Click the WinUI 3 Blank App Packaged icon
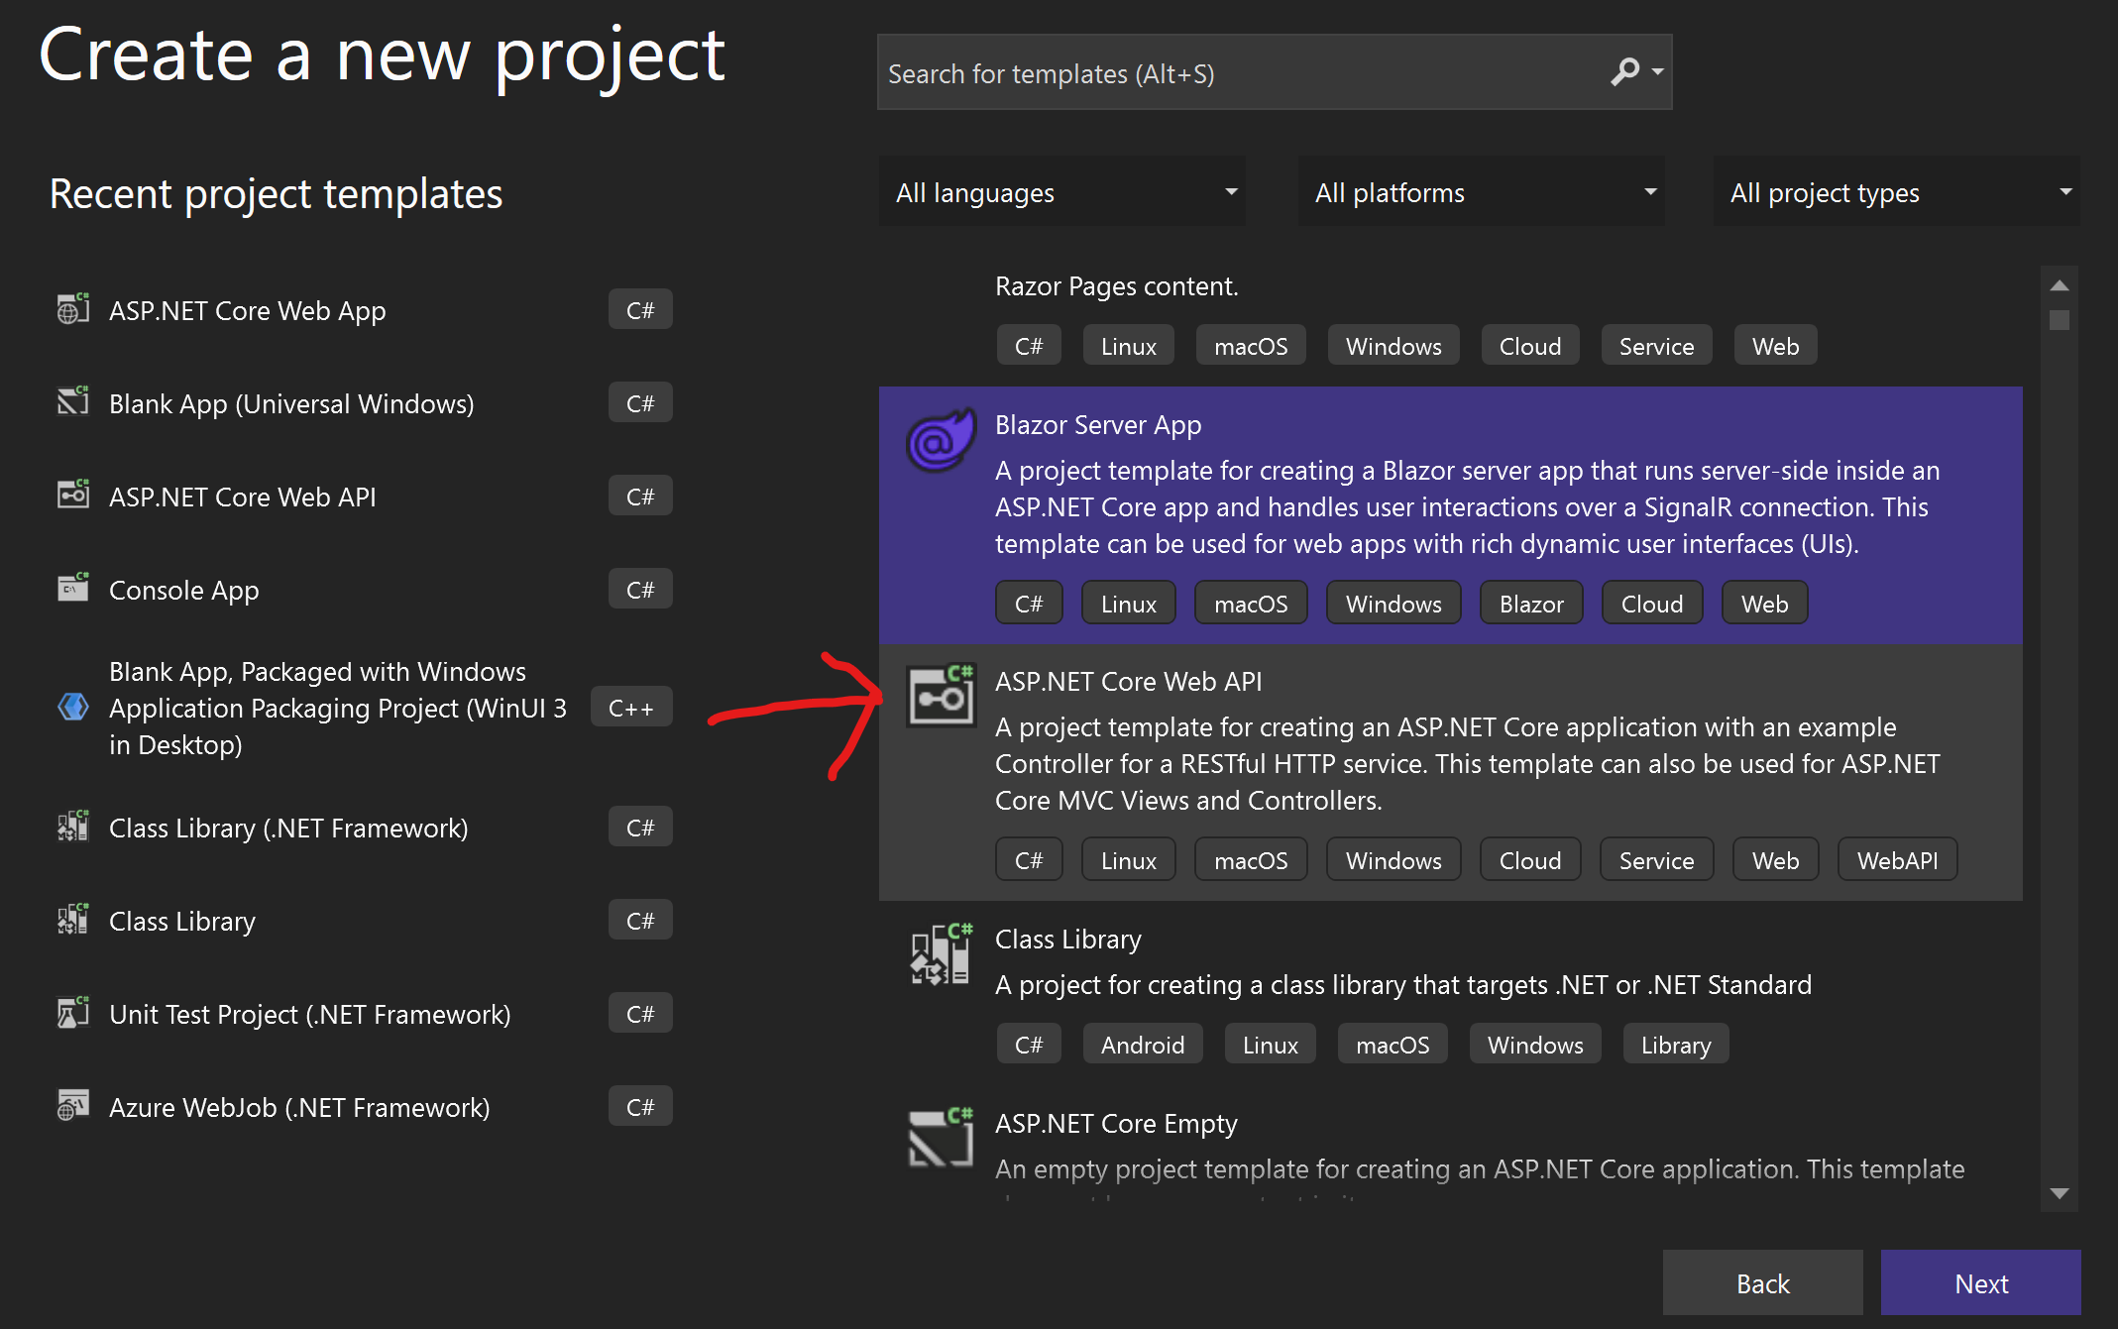The height and width of the screenshot is (1329, 2118). click(x=73, y=708)
